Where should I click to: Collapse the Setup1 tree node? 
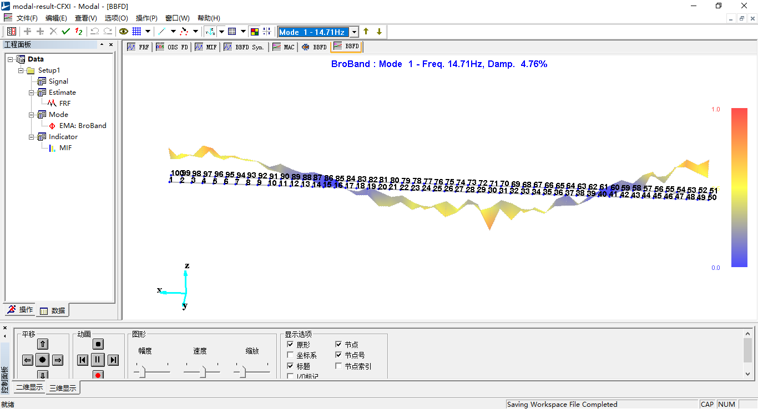pos(21,70)
